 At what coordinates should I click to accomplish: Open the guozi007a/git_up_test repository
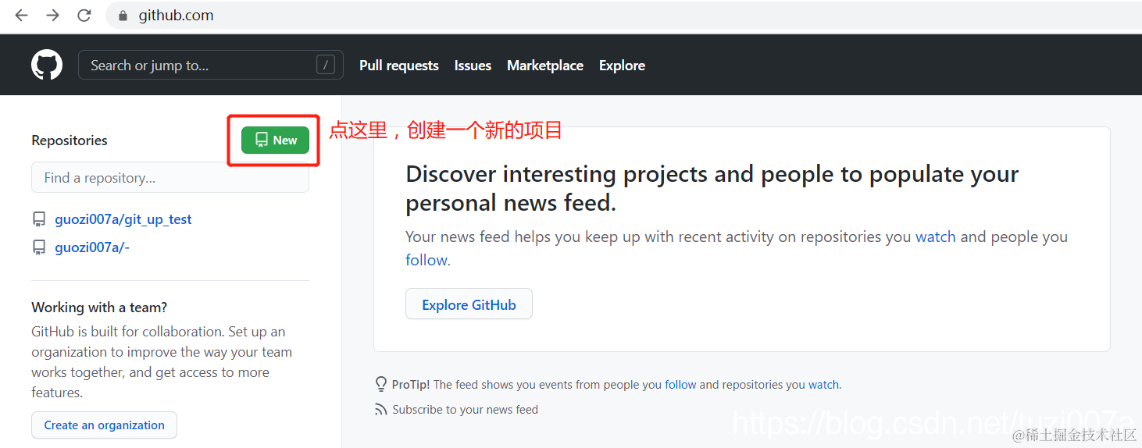(123, 219)
